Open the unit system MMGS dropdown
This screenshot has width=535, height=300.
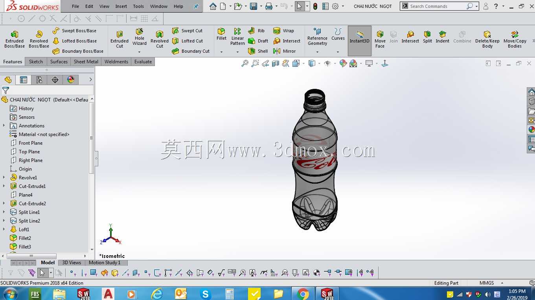pos(502,283)
